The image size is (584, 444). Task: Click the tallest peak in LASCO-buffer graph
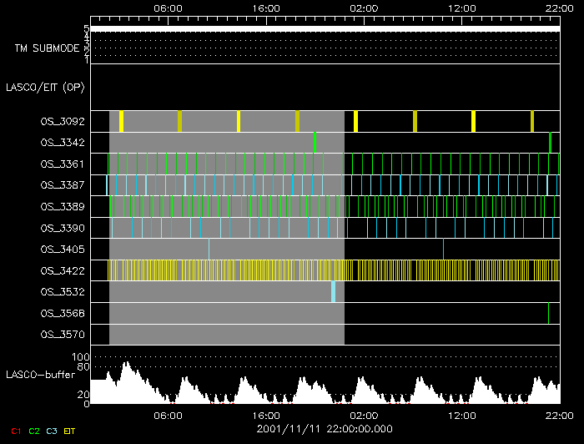pos(126,366)
